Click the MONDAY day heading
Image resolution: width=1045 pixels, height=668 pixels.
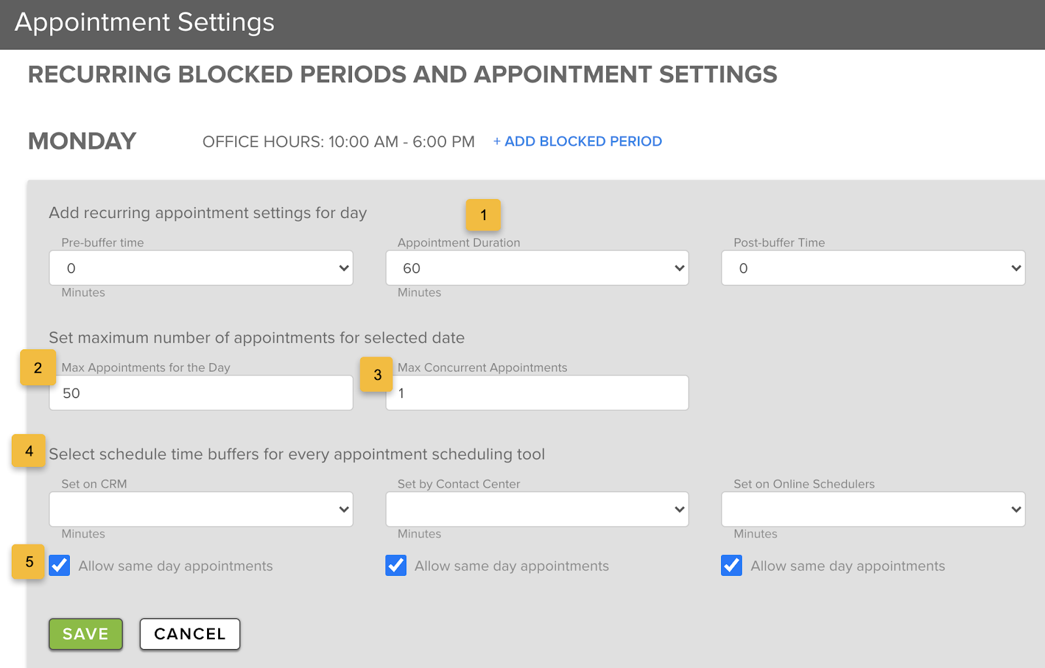coord(82,141)
